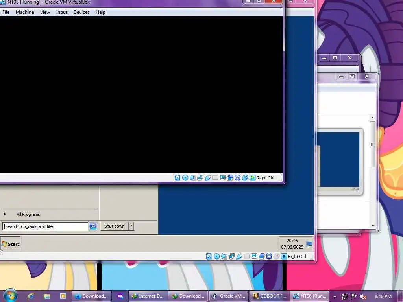Open Windows 7 Start orb
The image size is (403, 302).
point(10,296)
